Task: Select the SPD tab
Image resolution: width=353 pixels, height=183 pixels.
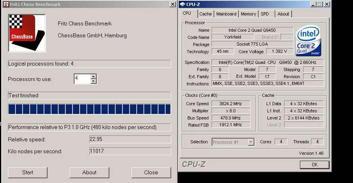Action: [265, 14]
